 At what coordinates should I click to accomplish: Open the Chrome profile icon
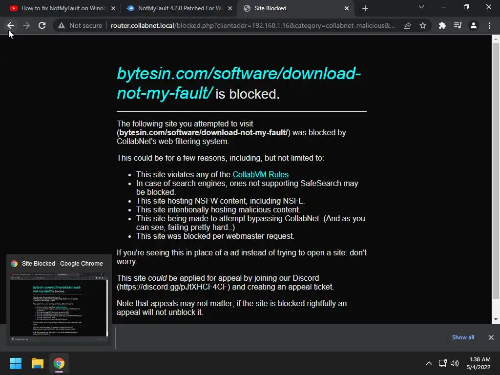(x=474, y=25)
